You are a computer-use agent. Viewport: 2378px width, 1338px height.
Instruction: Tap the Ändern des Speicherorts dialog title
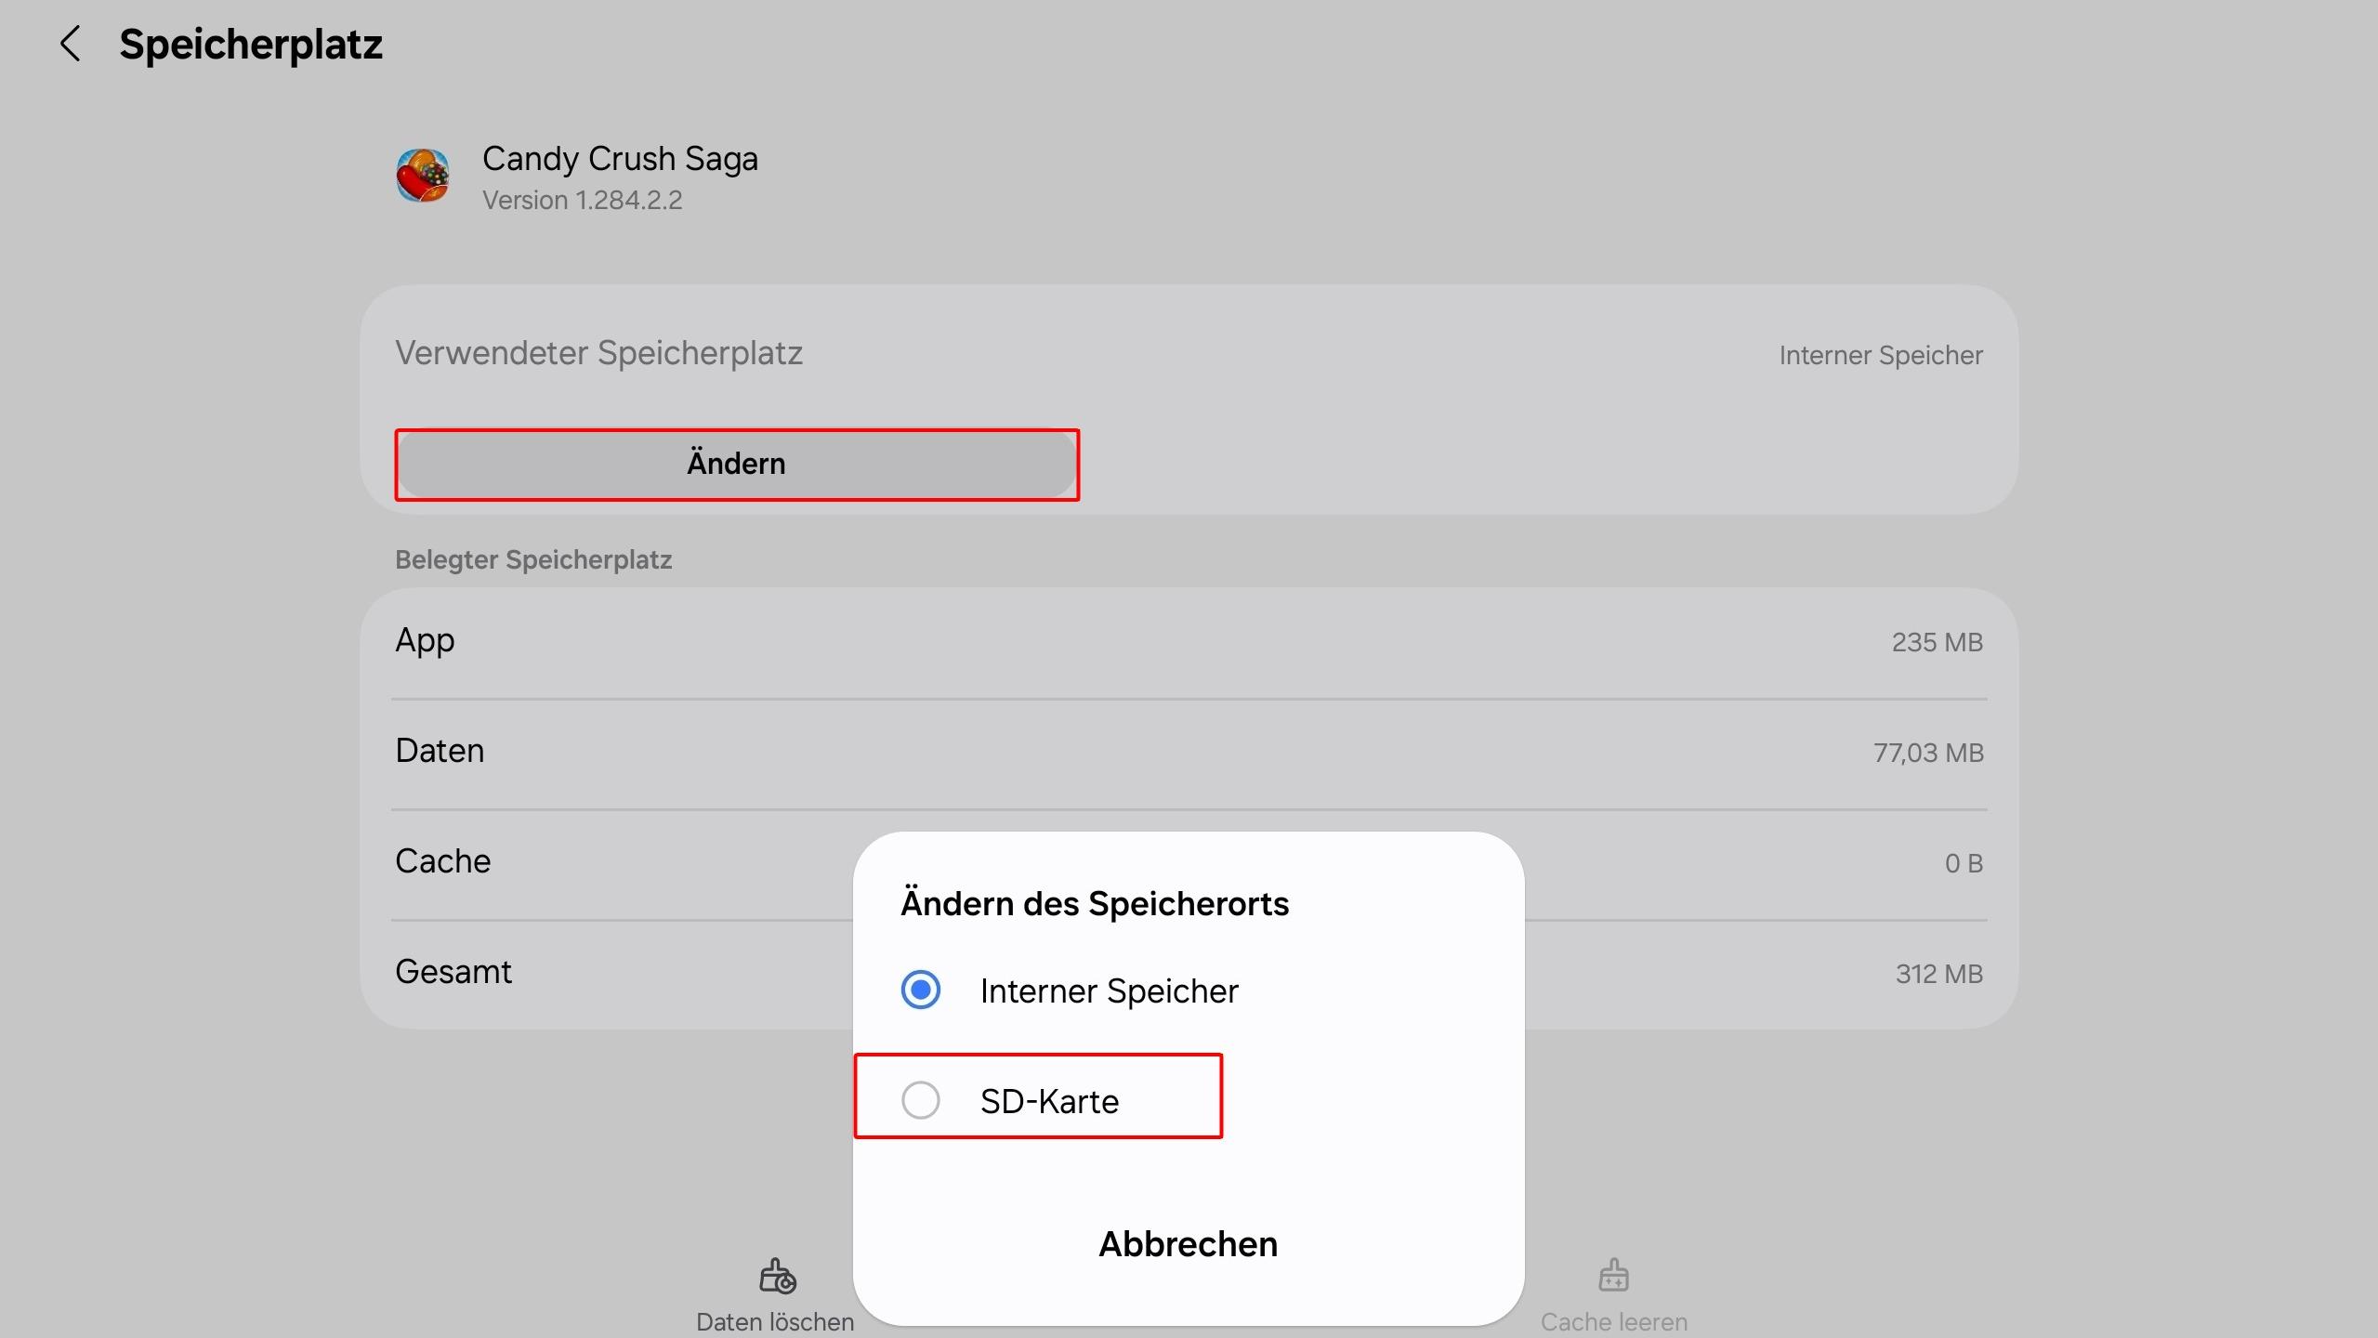[x=1095, y=904]
